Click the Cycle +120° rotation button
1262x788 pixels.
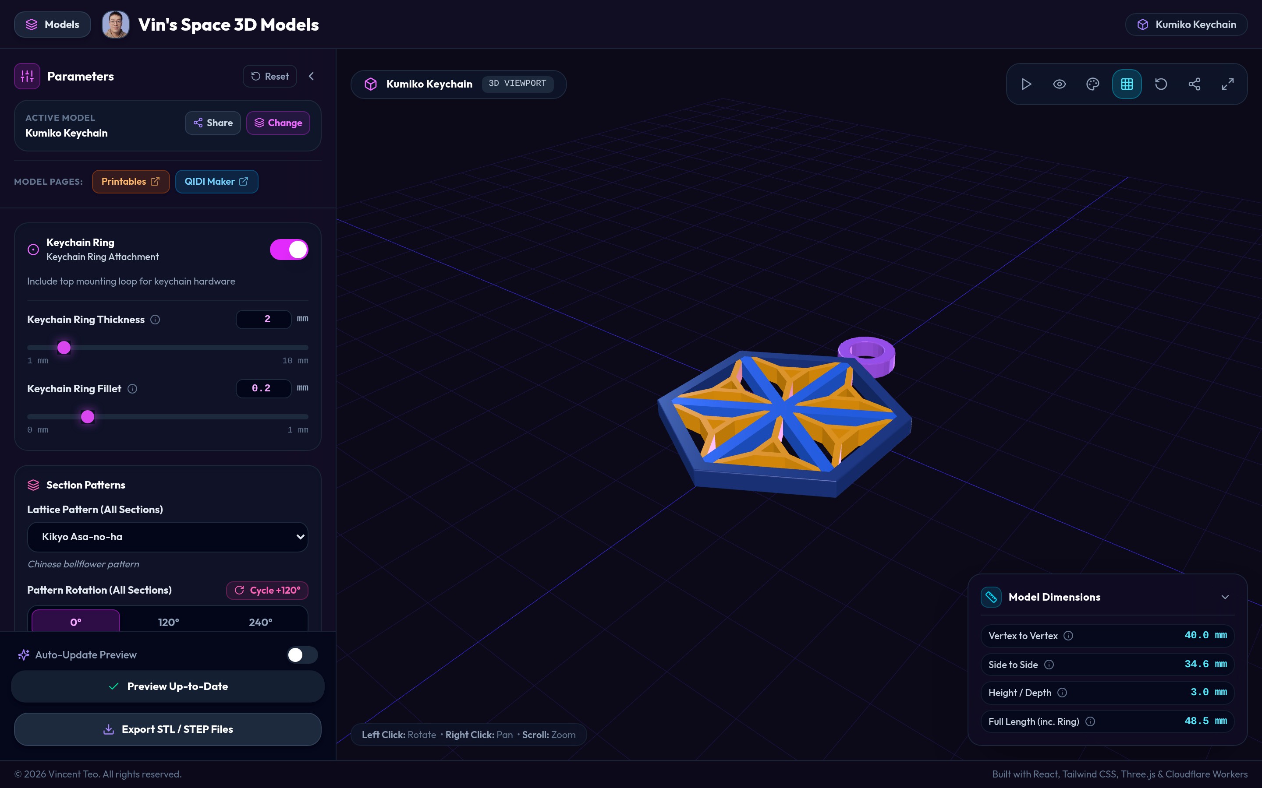[267, 590]
